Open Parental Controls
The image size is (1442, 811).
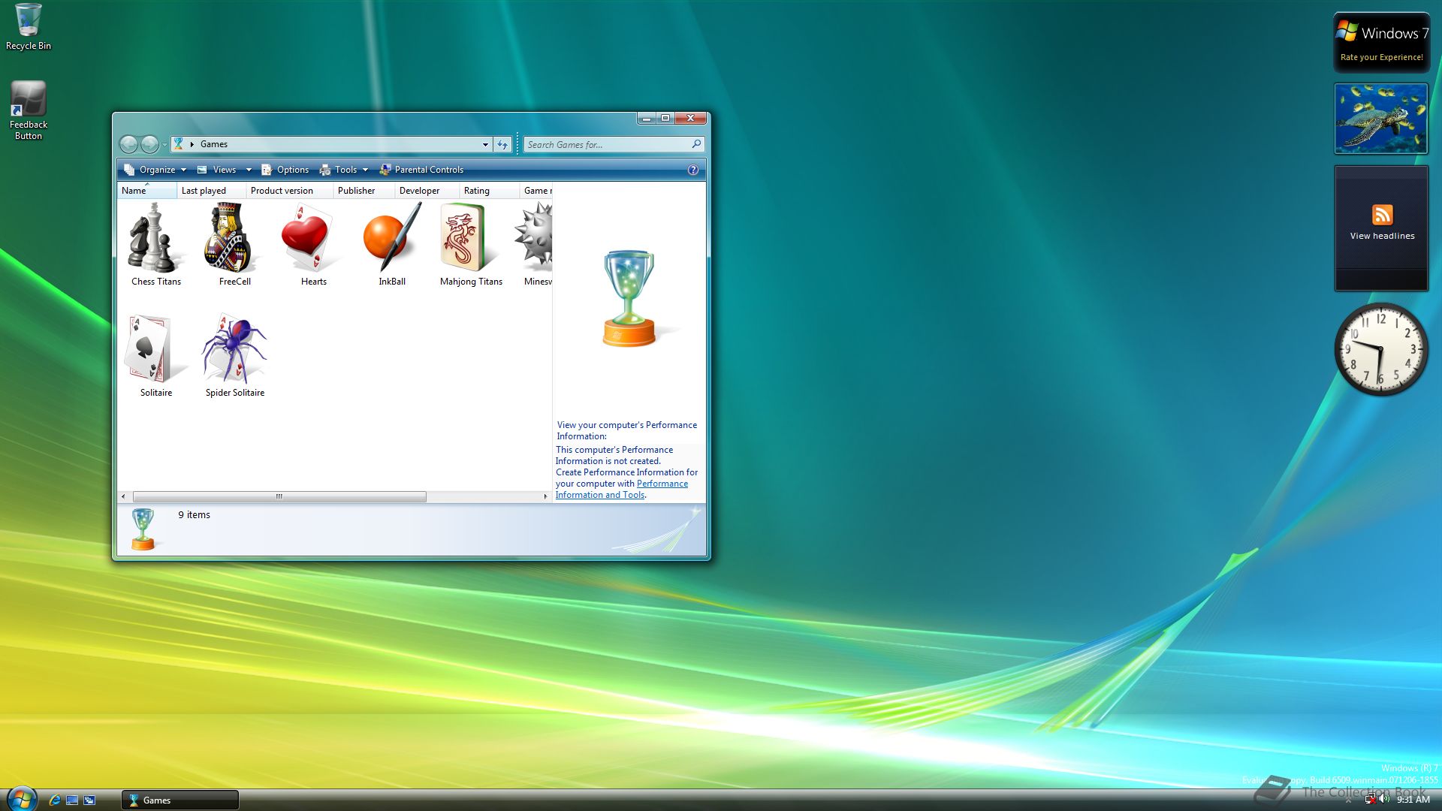tap(421, 170)
